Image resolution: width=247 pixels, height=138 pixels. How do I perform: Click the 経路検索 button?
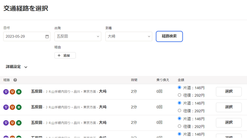click(x=169, y=36)
